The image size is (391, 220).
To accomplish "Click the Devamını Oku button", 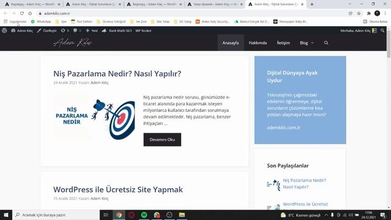I will pos(162,139).
